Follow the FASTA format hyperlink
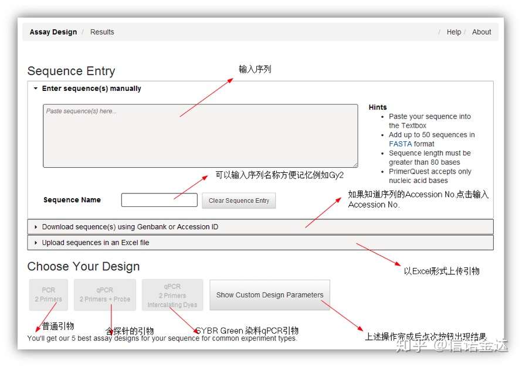Viewport: 522px width, 367px height. 400,144
